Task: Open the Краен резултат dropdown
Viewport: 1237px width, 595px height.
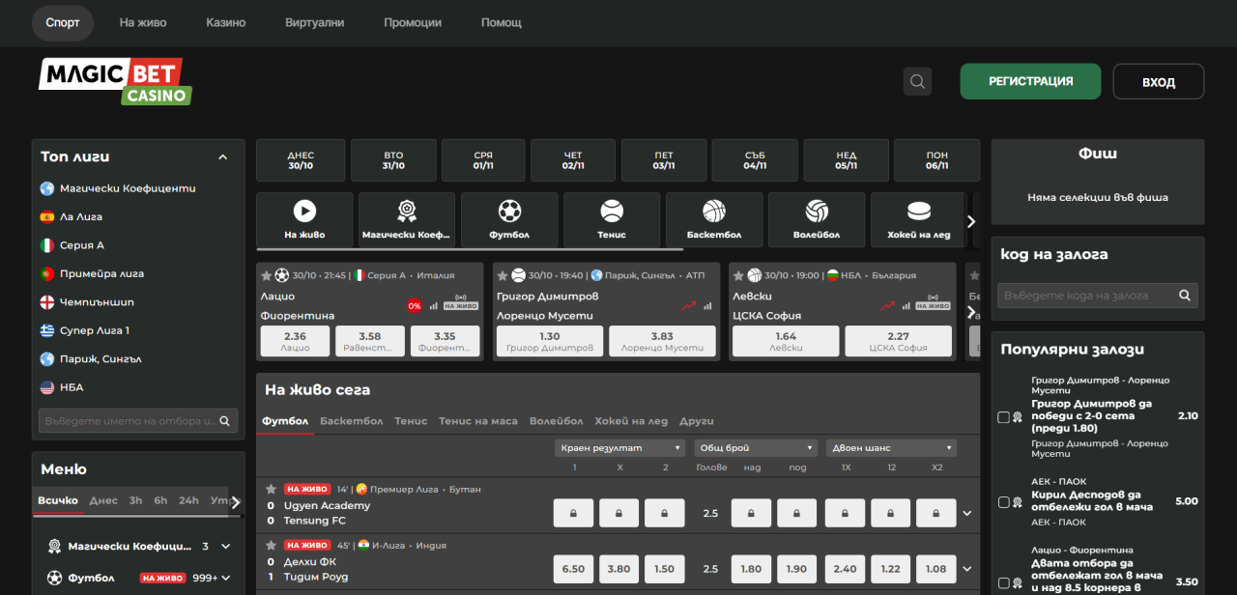Action: [620, 448]
